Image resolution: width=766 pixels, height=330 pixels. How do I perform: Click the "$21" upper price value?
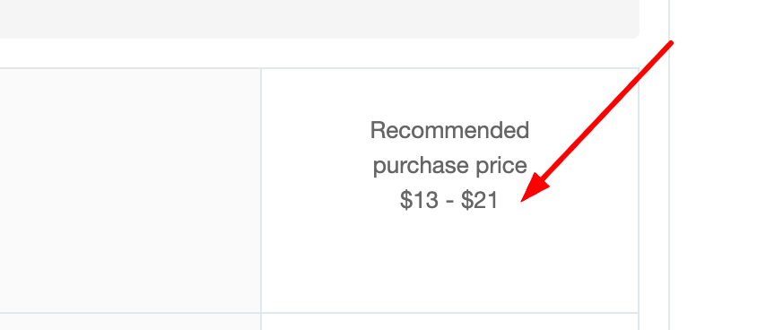pyautogui.click(x=479, y=200)
